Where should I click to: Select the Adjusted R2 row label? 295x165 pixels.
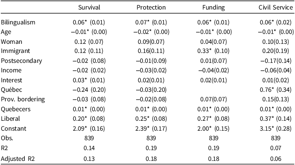click(18, 159)
